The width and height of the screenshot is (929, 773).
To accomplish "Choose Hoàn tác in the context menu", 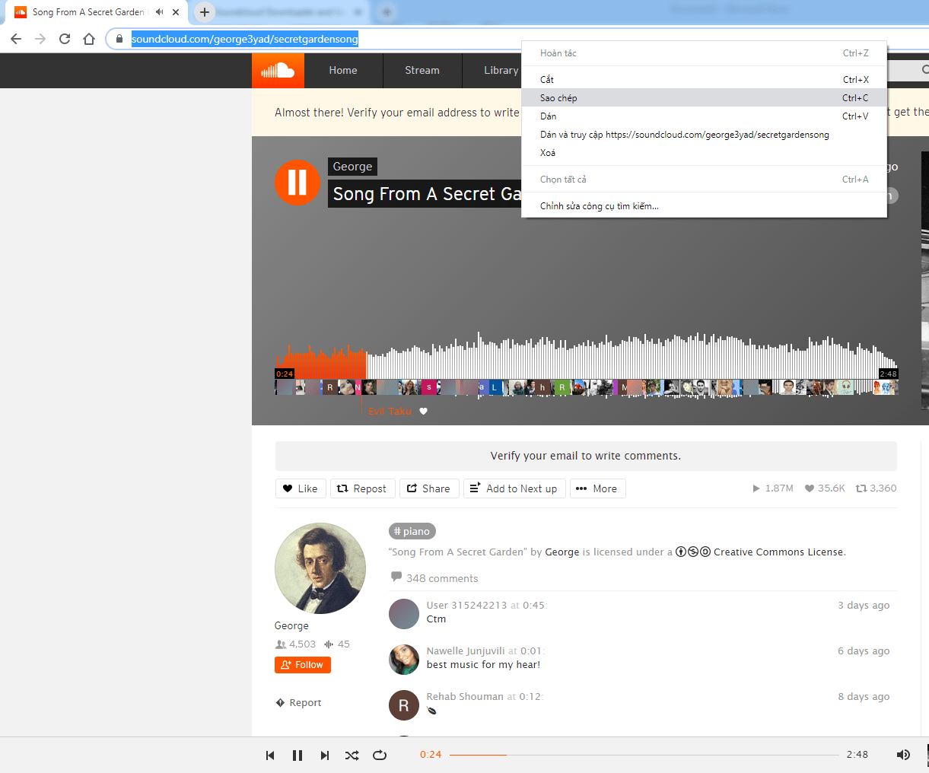I will [x=705, y=53].
